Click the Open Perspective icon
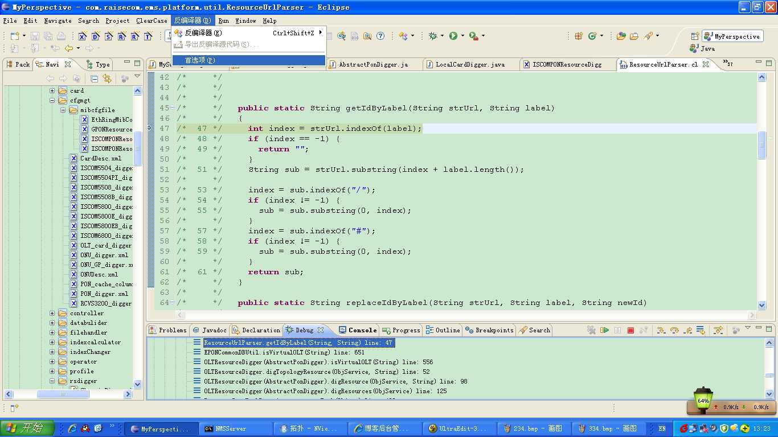This screenshot has width=778, height=437. (x=695, y=36)
